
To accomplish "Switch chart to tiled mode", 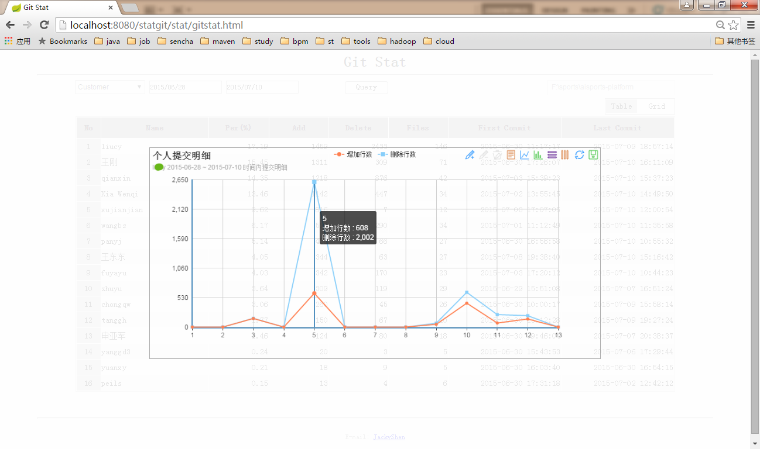I will point(565,155).
